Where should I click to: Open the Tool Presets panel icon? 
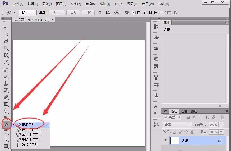[156, 124]
